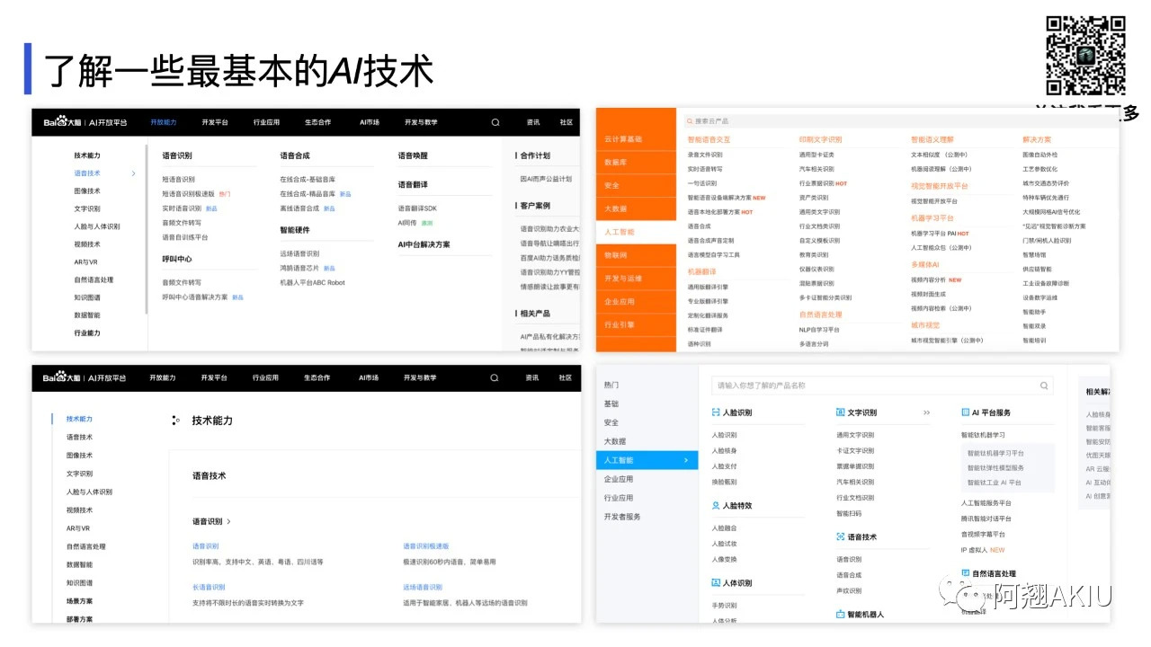Open 机器人平台ABC Robot link
Viewport: 1151px width, 647px height.
pos(312,282)
